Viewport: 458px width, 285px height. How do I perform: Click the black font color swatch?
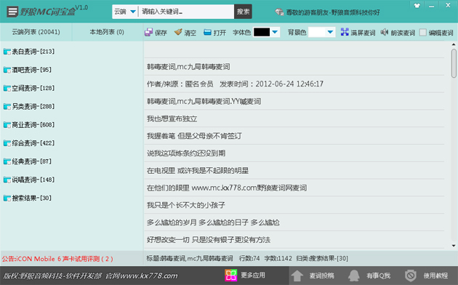coord(262,32)
